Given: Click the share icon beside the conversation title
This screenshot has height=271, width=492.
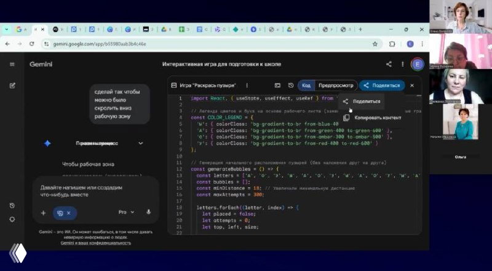Looking at the screenshot, I should [x=389, y=65].
